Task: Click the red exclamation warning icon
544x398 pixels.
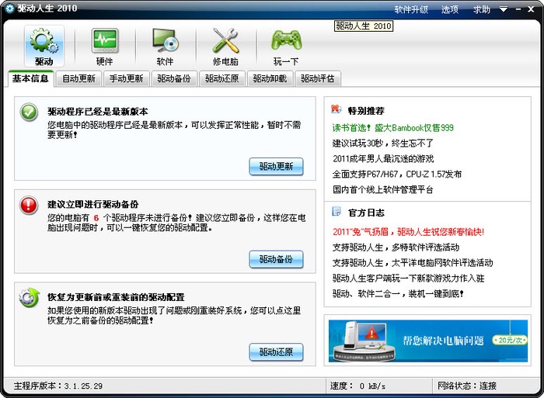Action: pos(30,205)
